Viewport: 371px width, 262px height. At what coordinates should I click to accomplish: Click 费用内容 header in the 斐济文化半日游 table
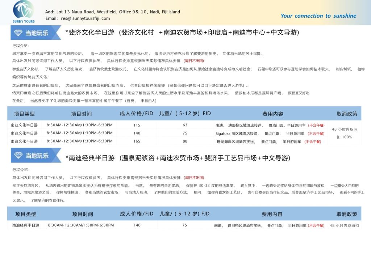[273, 114]
